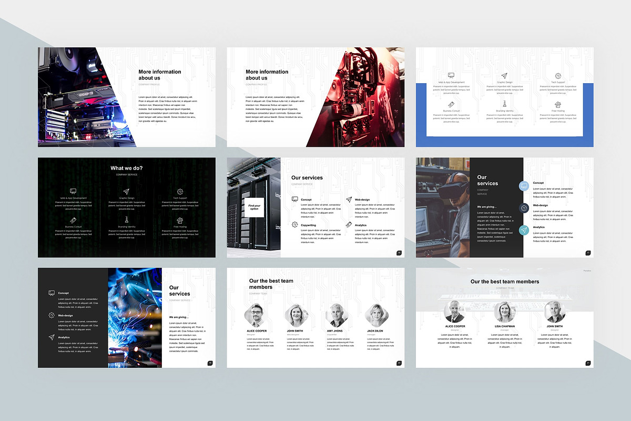Click 'We are giving…' text on the VR headset slide
The height and width of the screenshot is (421, 631).
(487, 207)
